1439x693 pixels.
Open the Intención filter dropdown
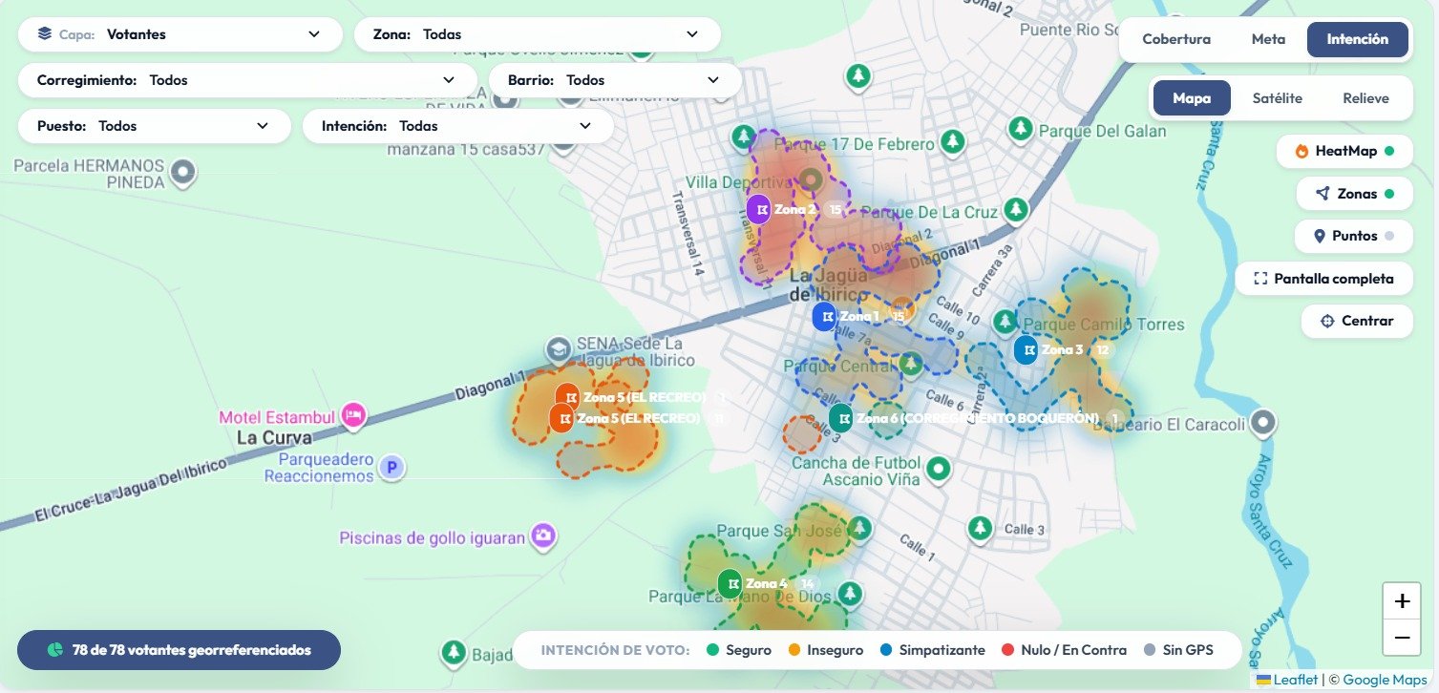[x=458, y=126]
